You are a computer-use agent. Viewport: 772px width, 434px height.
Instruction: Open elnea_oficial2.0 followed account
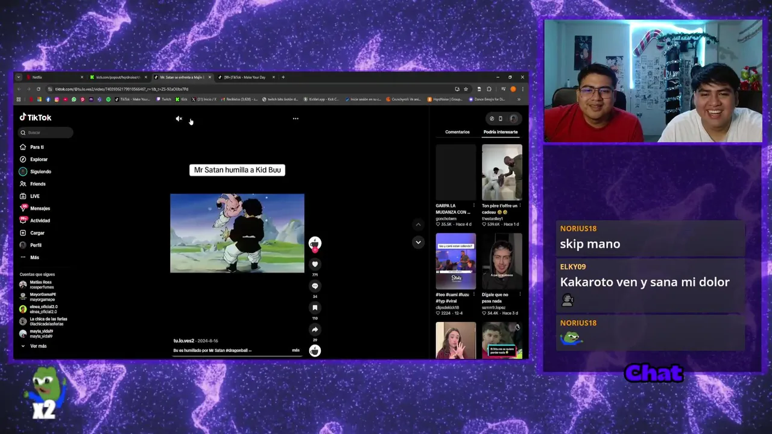tap(39, 309)
